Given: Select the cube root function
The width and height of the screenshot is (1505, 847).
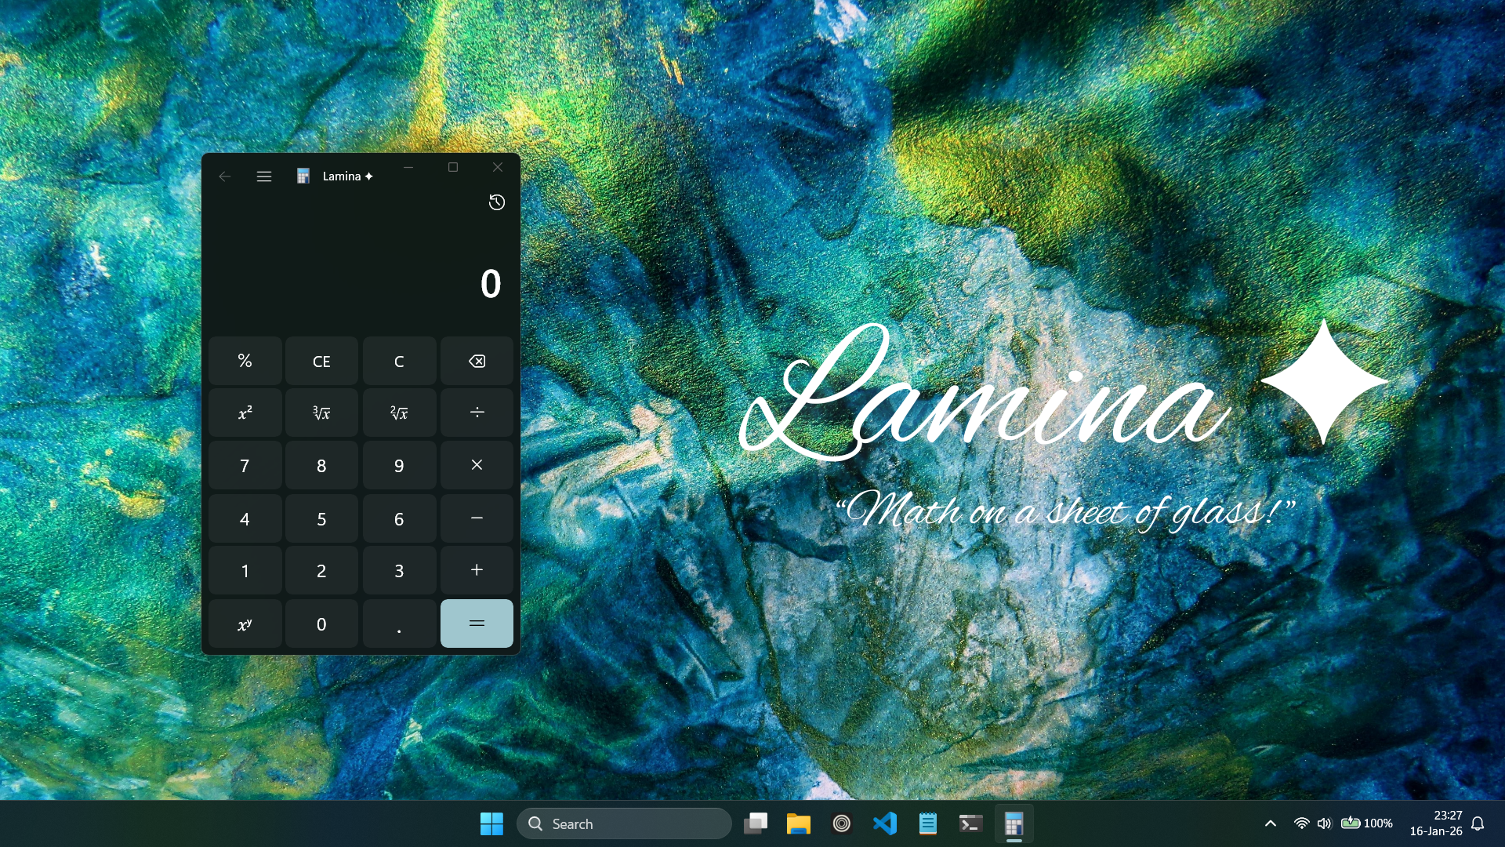Looking at the screenshot, I should (321, 413).
